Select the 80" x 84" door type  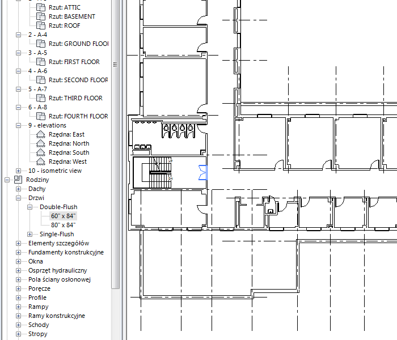[x=63, y=225]
